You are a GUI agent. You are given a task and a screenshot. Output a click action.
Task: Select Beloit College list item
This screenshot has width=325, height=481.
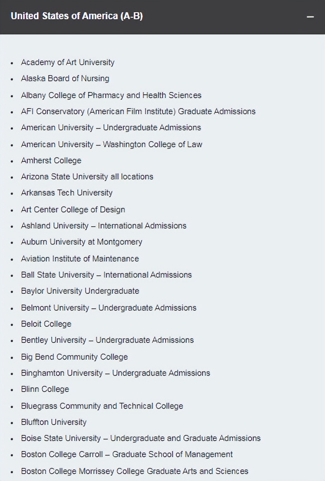tap(46, 324)
